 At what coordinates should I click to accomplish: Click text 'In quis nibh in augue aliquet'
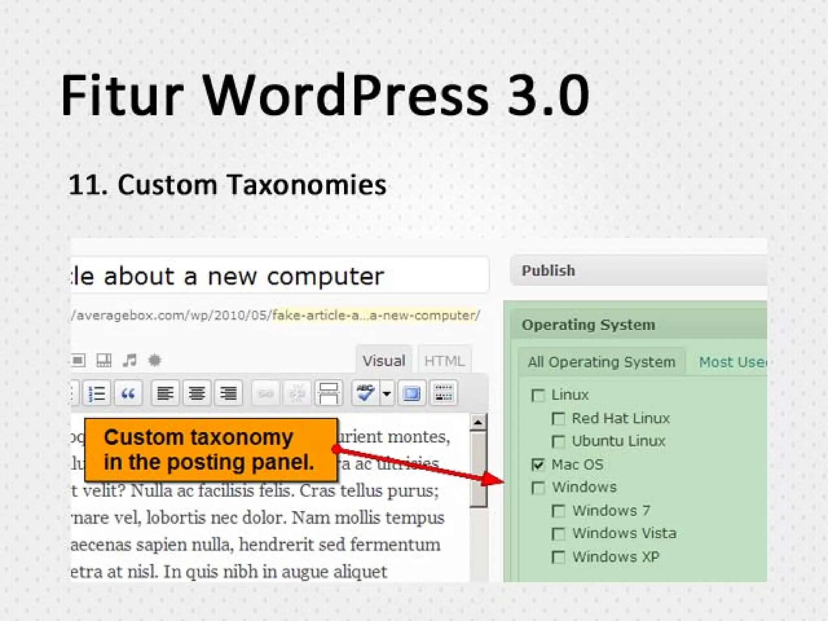click(x=275, y=572)
